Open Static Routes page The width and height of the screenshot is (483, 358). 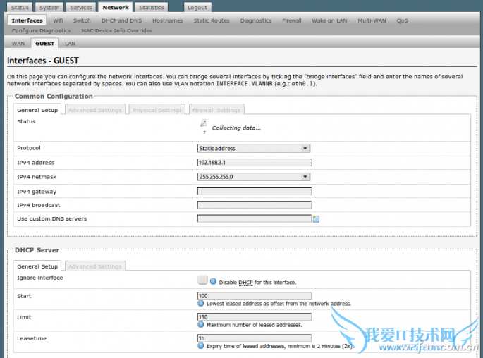(212, 20)
